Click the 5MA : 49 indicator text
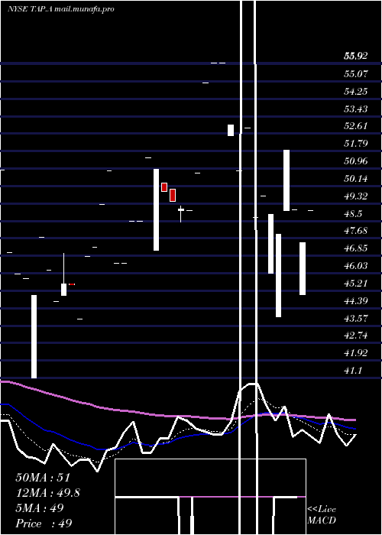 coord(40,508)
